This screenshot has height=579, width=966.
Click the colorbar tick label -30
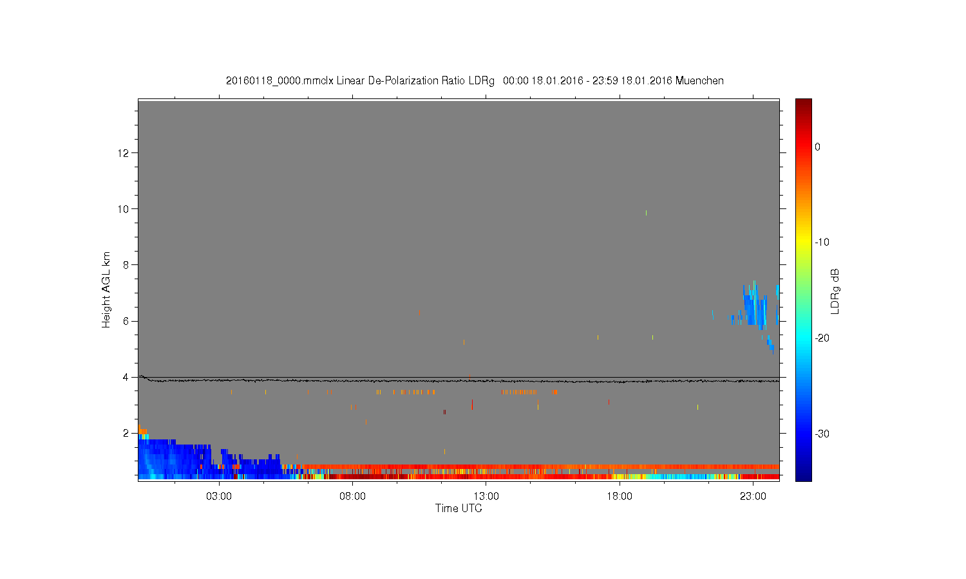tap(822, 434)
